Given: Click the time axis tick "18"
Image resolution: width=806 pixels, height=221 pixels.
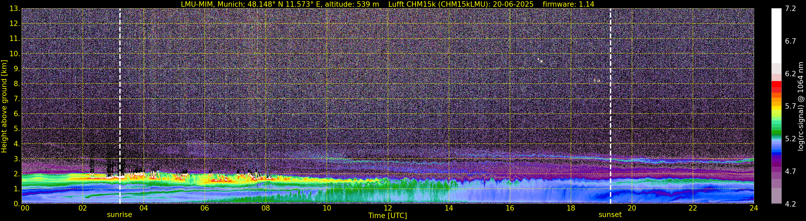Looking at the screenshot, I should pos(571,208).
